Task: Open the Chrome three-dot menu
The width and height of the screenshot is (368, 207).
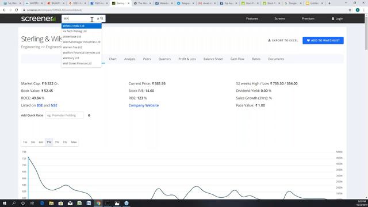Action: [x=364, y=10]
